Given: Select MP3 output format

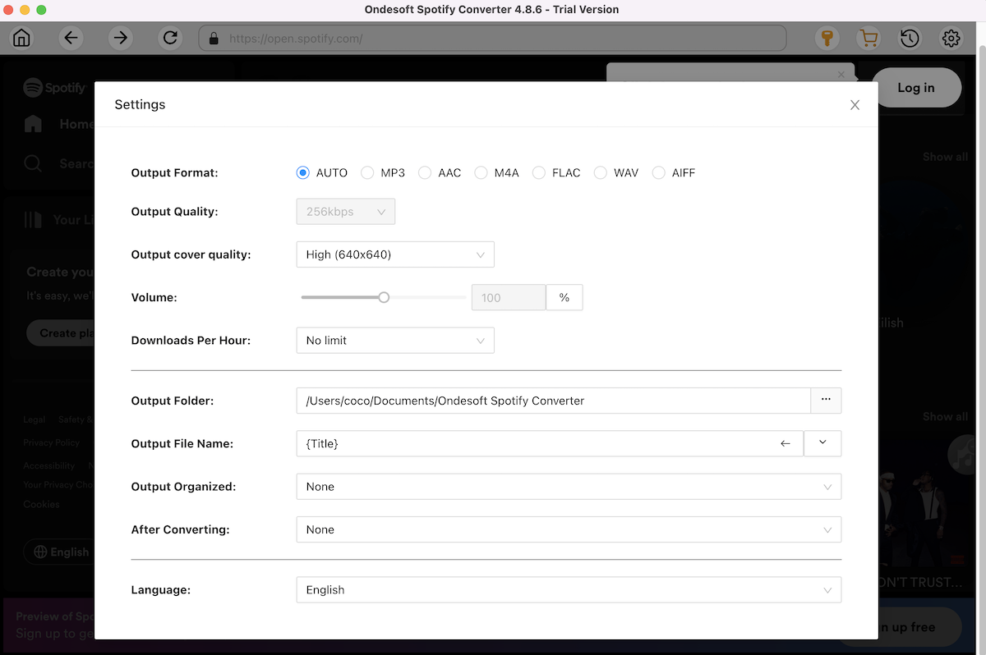Looking at the screenshot, I should click(368, 173).
